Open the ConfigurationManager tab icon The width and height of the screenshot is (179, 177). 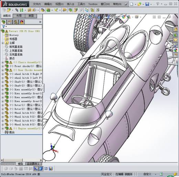(x=15, y=22)
